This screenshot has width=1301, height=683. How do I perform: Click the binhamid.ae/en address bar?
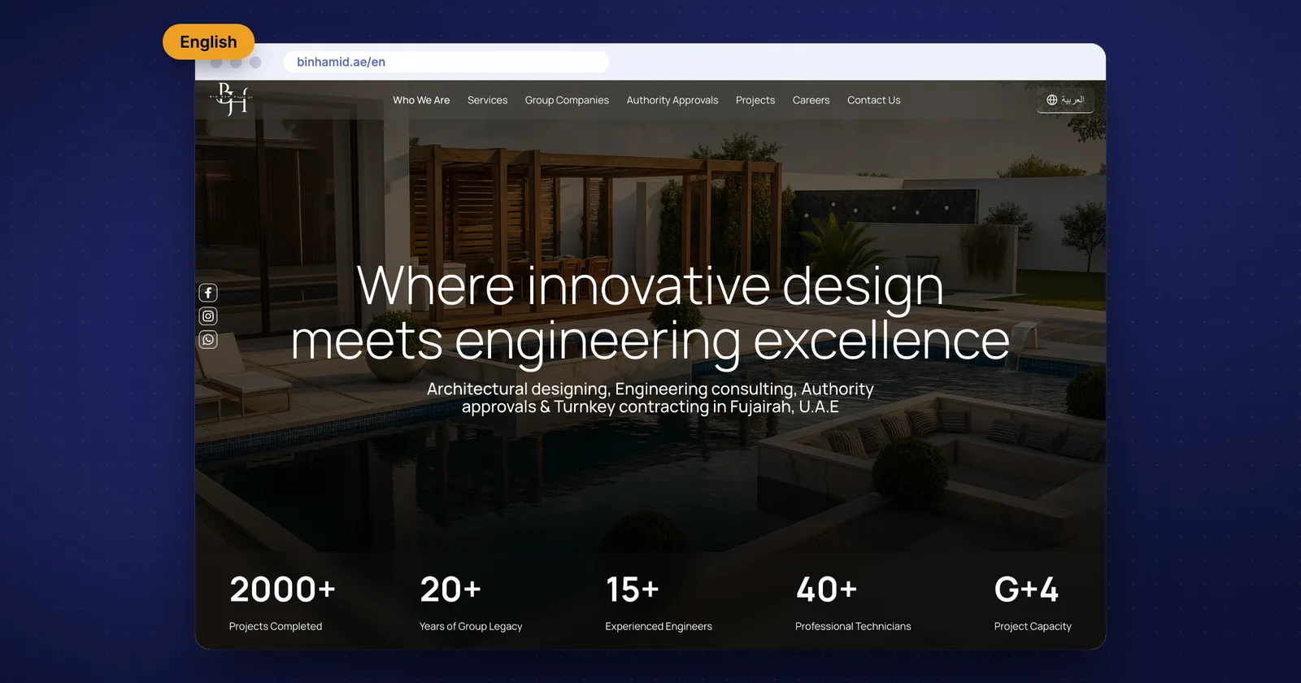point(446,62)
